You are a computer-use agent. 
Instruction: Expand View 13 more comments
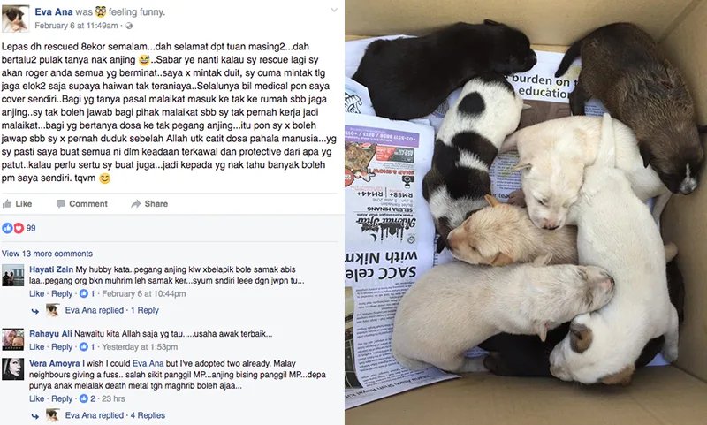(47, 254)
